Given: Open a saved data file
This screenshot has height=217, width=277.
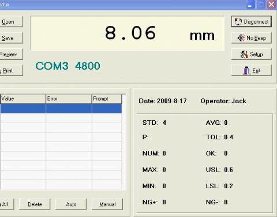Looking at the screenshot, I should point(11,21).
